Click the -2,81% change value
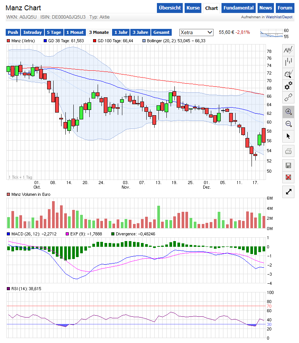The width and height of the screenshot is (299, 343). click(x=243, y=32)
